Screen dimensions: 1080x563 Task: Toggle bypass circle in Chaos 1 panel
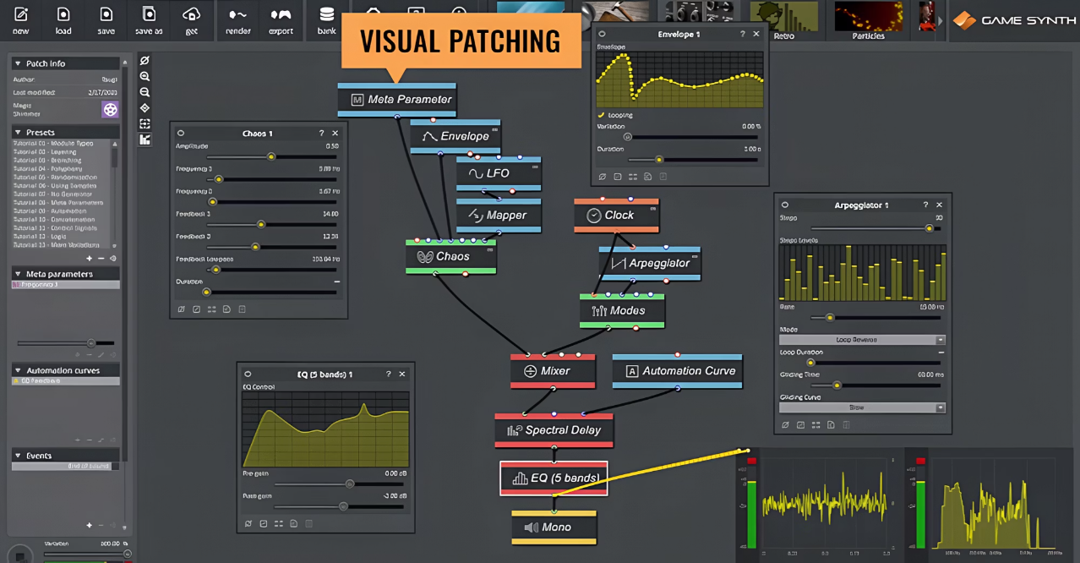[x=181, y=134]
